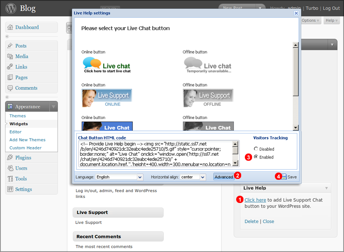
Task: Open the Help dropdown tab
Action: click(332, 20)
